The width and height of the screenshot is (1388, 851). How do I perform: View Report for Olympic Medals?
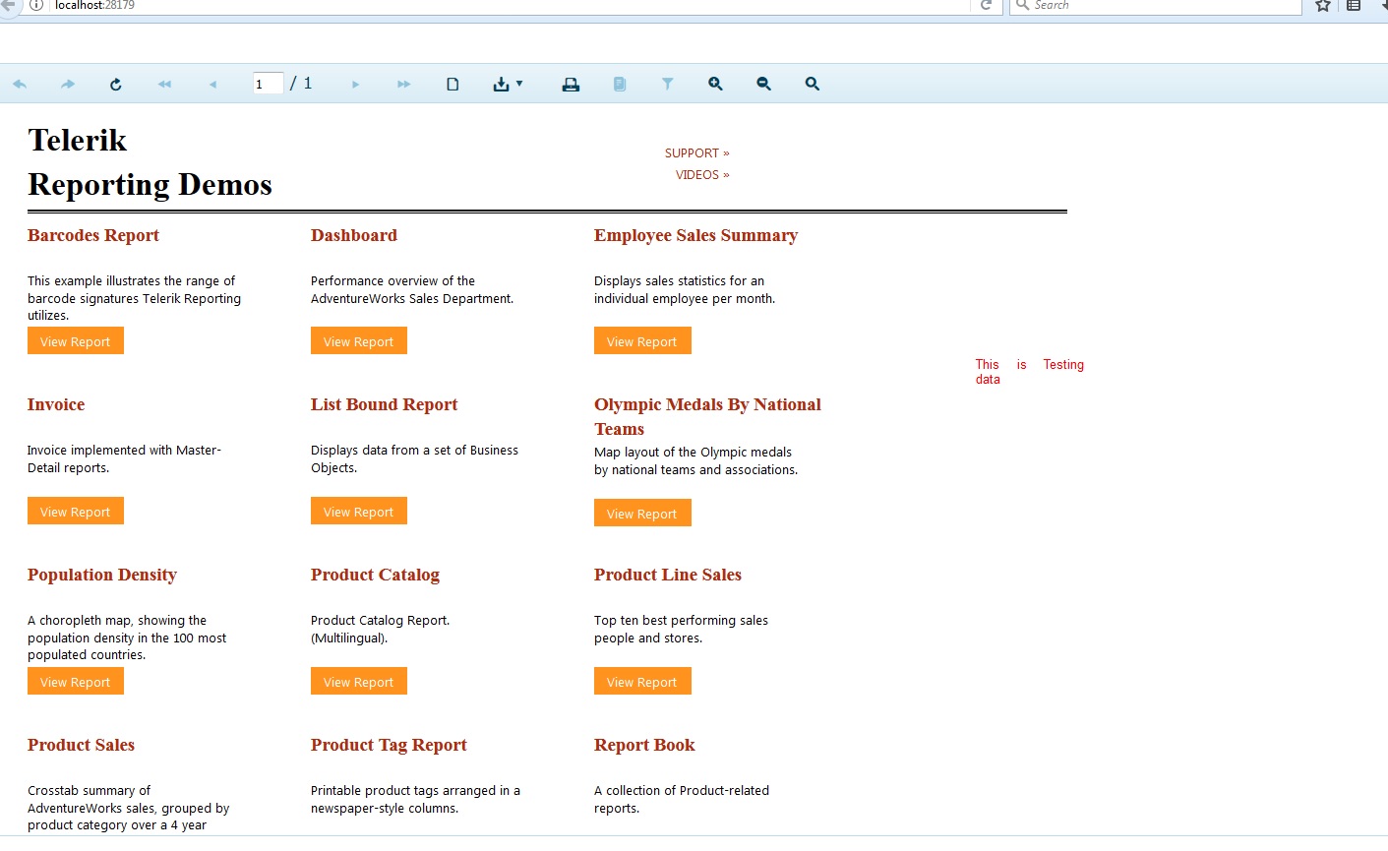[x=642, y=514]
